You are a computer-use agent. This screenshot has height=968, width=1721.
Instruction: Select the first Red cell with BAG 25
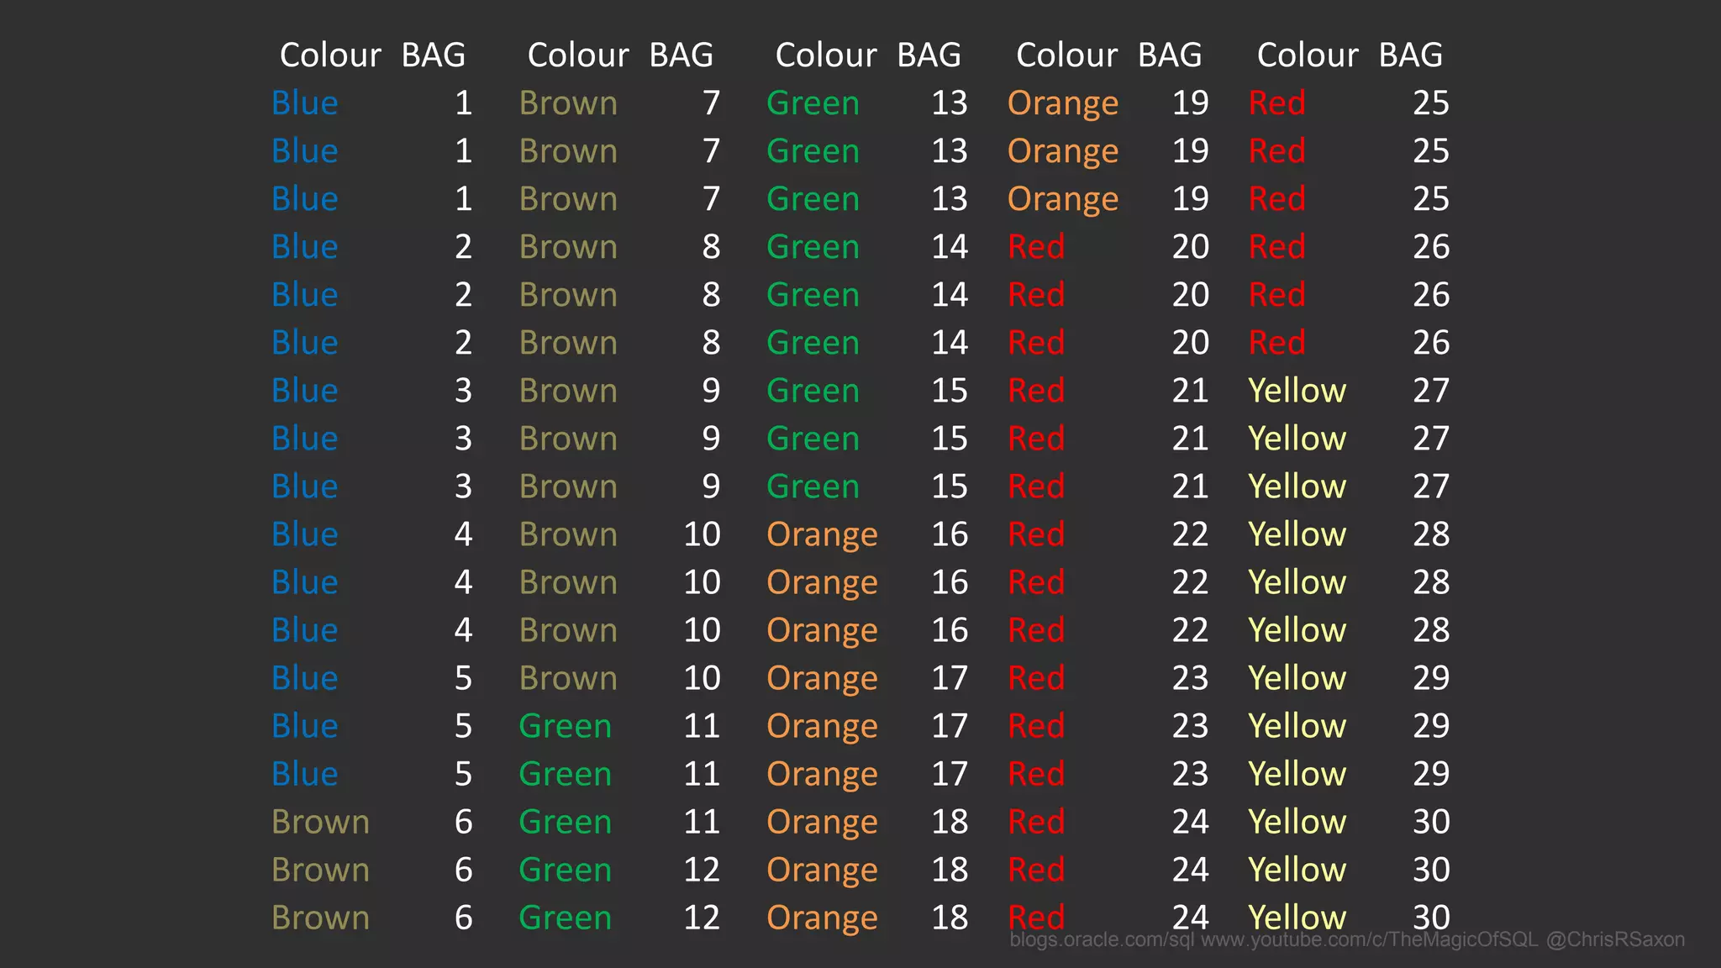point(1277,103)
